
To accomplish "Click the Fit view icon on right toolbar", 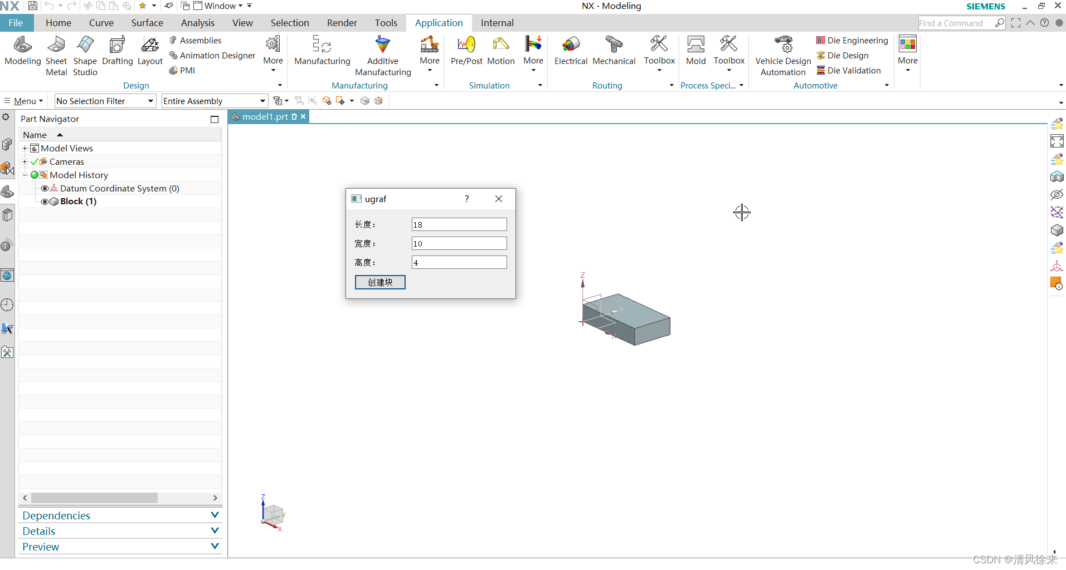I will (1057, 141).
